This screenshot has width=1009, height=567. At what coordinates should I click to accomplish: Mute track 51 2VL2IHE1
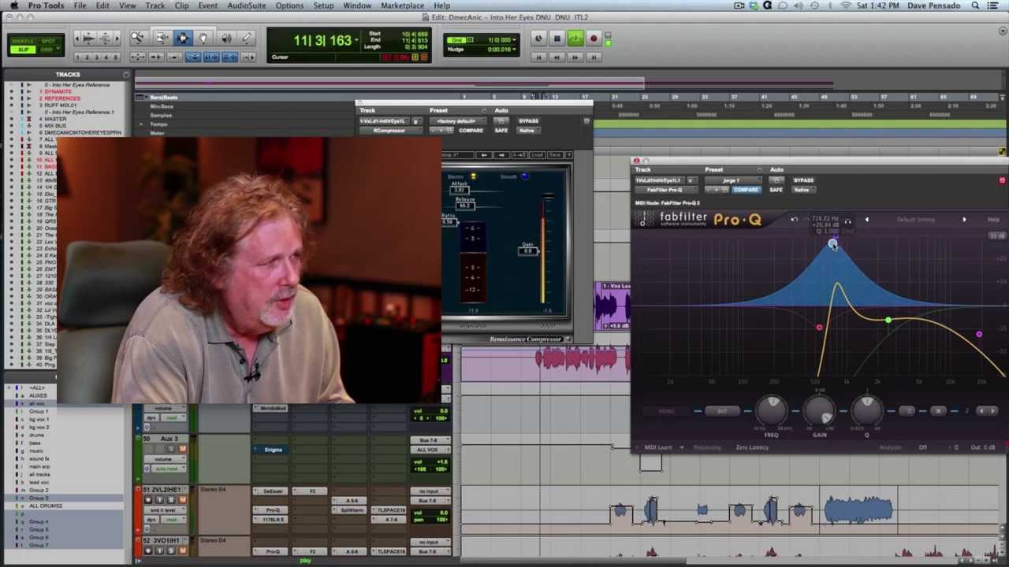pyautogui.click(x=182, y=500)
